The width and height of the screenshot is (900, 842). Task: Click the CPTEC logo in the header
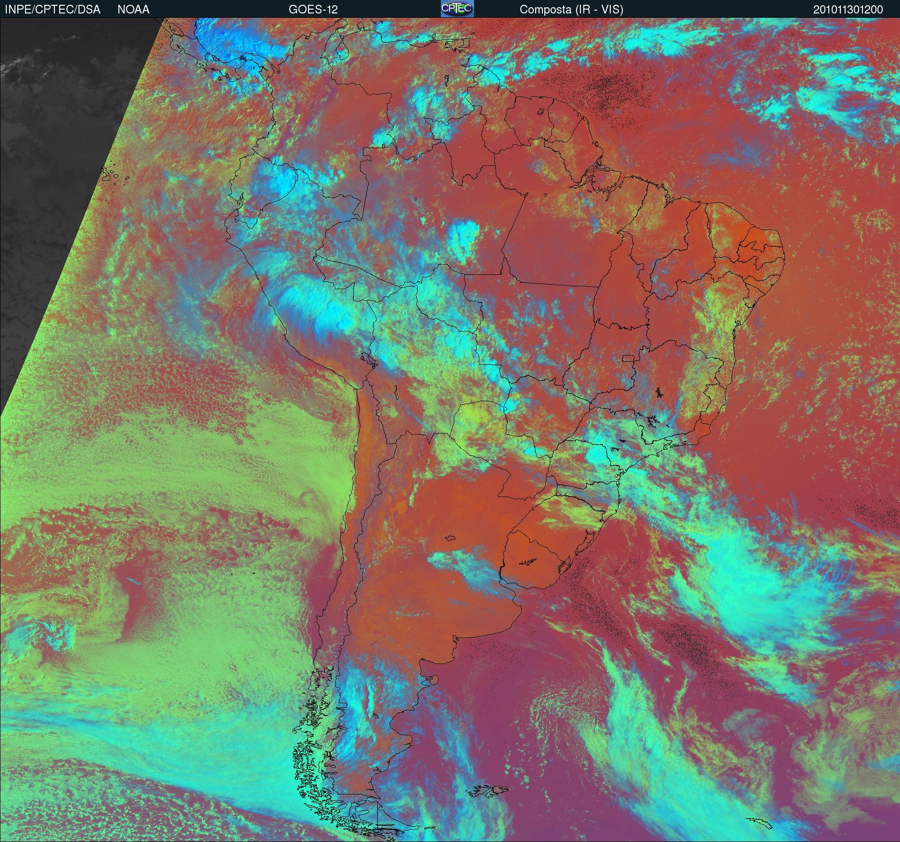pyautogui.click(x=457, y=9)
